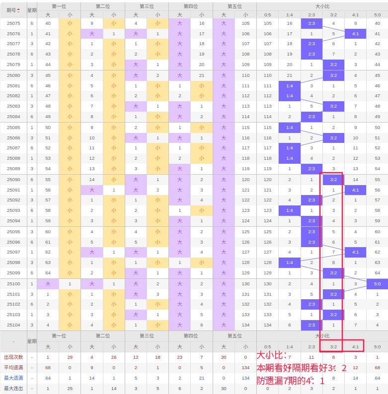The width and height of the screenshot is (388, 394).
Task: Click highlighted 3:2 cell in row 25079
Action: click(333, 65)
